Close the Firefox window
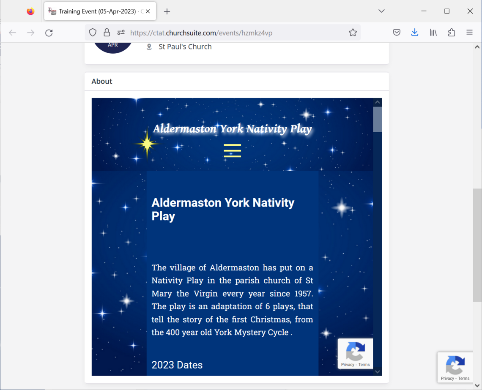482x390 pixels. [470, 11]
